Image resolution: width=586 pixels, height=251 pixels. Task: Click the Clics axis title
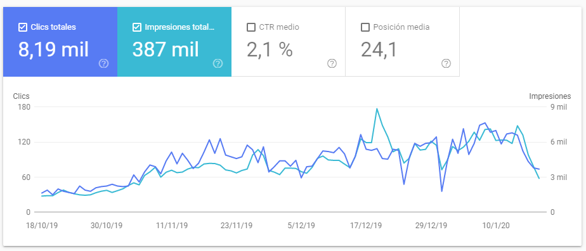[x=22, y=96]
